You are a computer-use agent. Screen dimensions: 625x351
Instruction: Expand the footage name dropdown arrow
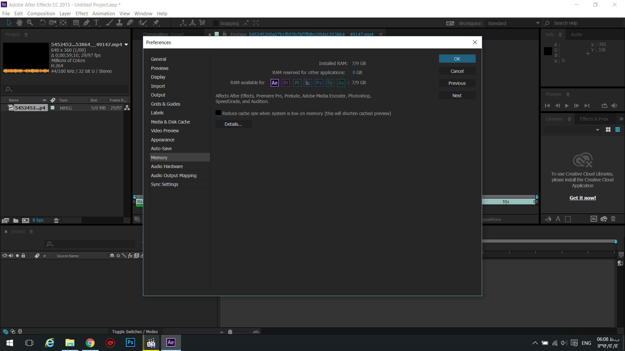tap(126, 45)
